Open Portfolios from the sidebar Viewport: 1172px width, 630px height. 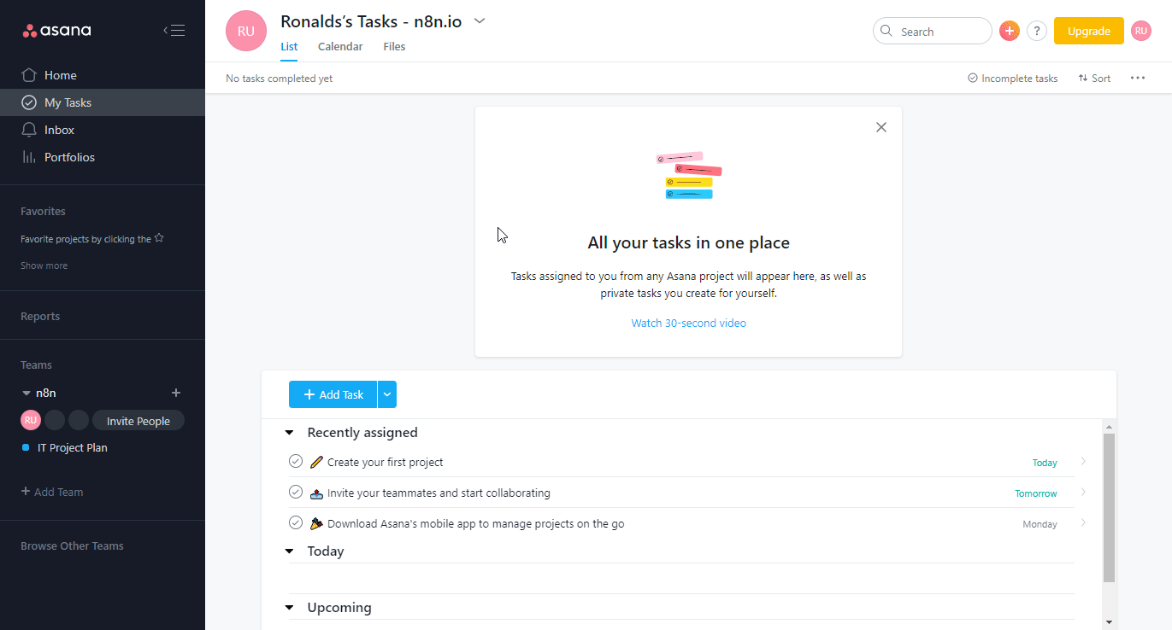click(x=29, y=157)
